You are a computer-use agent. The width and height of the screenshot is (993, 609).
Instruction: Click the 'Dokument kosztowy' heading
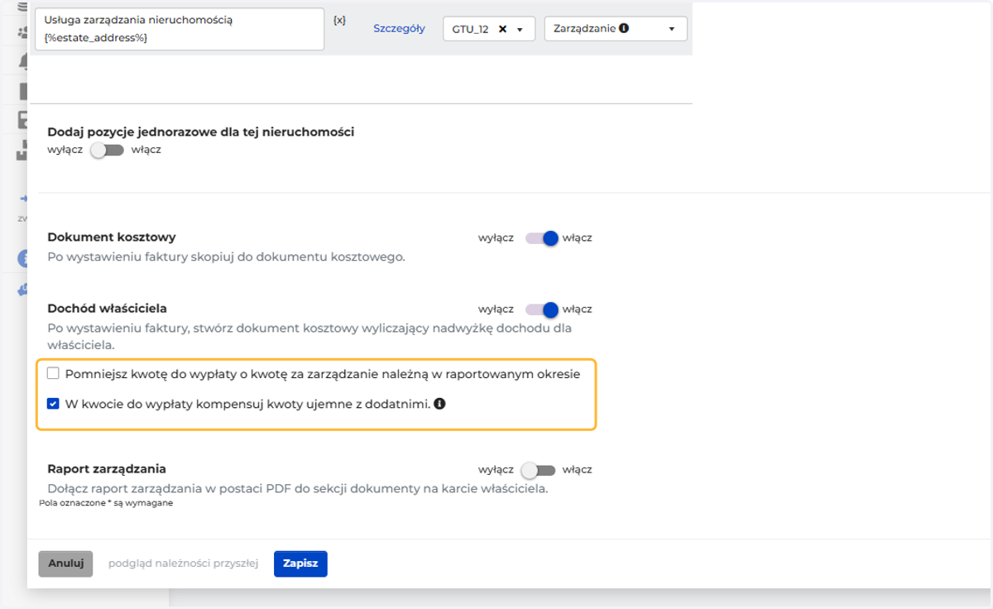click(x=112, y=237)
